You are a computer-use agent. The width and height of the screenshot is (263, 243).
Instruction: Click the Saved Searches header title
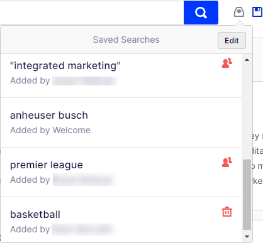[x=126, y=40]
